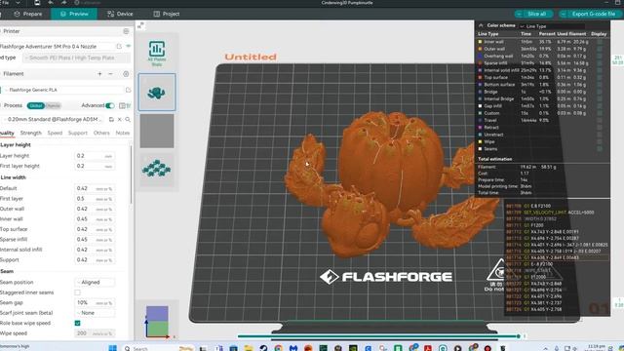The height and width of the screenshot is (351, 624).
Task: Toggle the Advanced settings switch
Action: (x=110, y=105)
